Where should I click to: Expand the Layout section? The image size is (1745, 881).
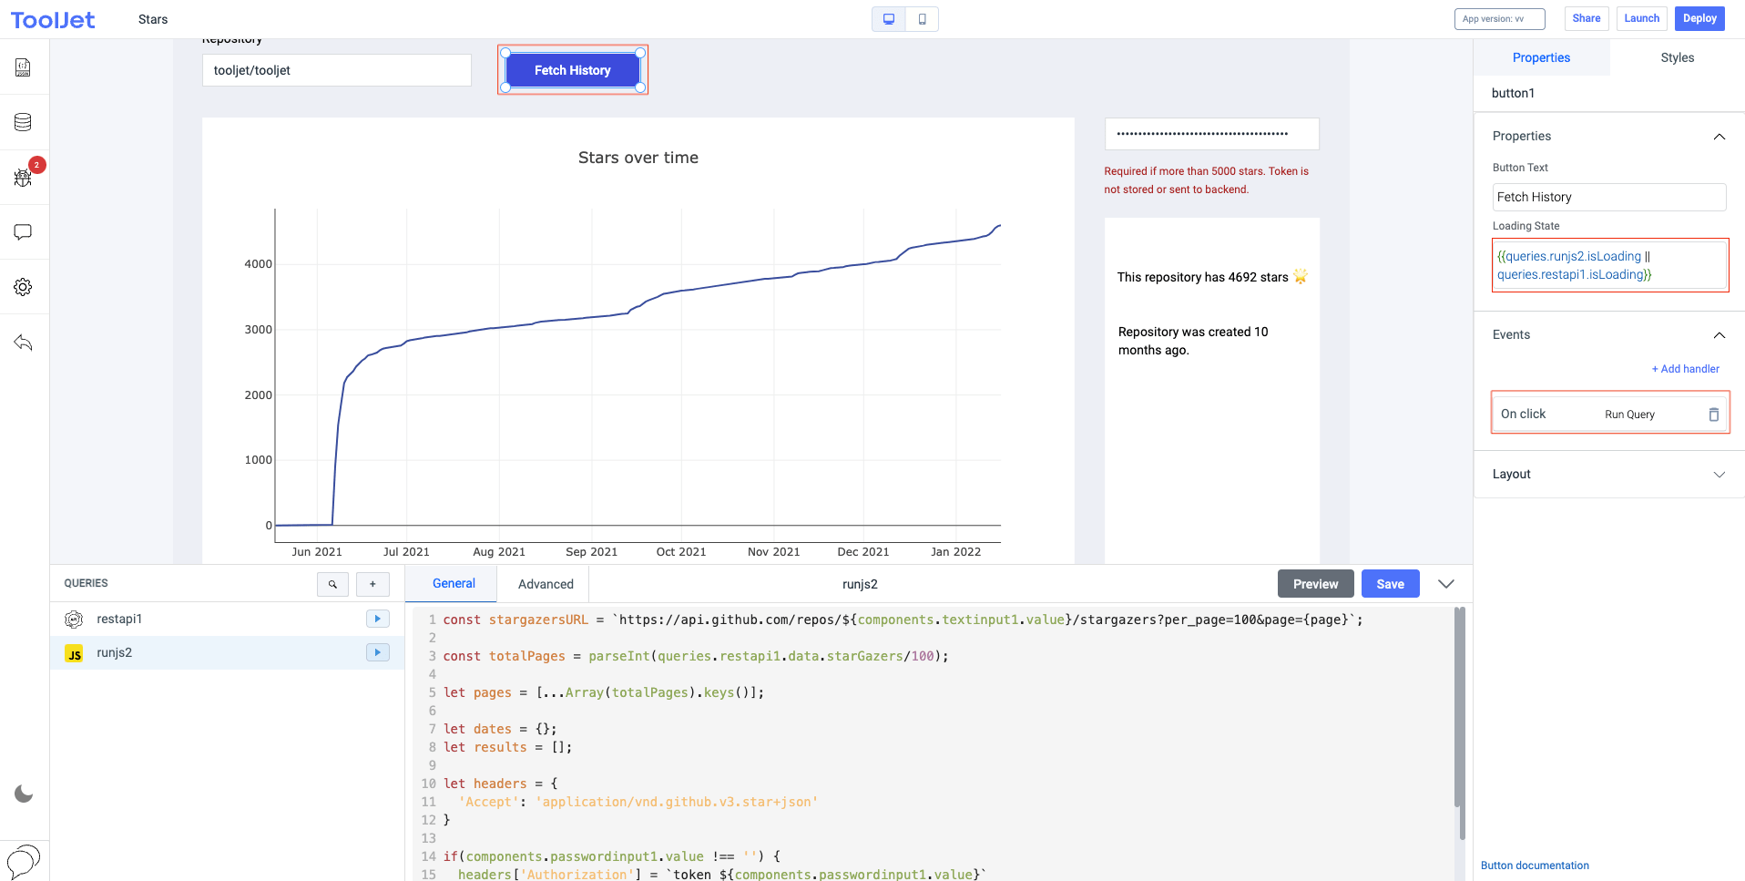click(1719, 474)
